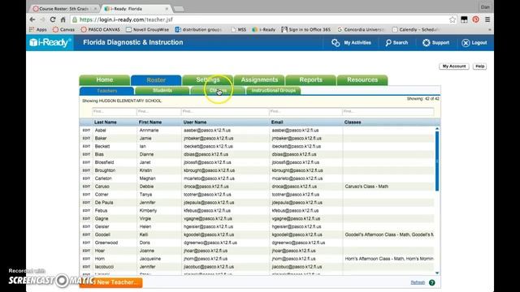Viewport: 520px width, 292px height.
Task: Click the i-Ready logo
Action: click(x=50, y=42)
